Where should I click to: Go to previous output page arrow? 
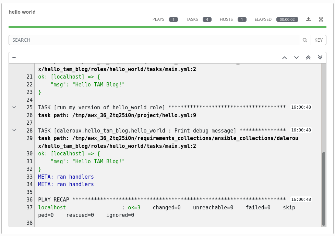pyautogui.click(x=284, y=58)
